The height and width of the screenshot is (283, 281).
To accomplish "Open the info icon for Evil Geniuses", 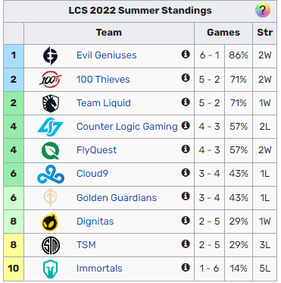I will pyautogui.click(x=186, y=54).
